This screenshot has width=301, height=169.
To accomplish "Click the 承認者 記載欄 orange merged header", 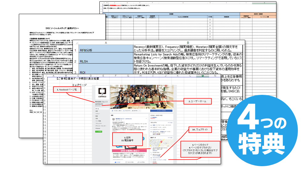I will [258, 14].
